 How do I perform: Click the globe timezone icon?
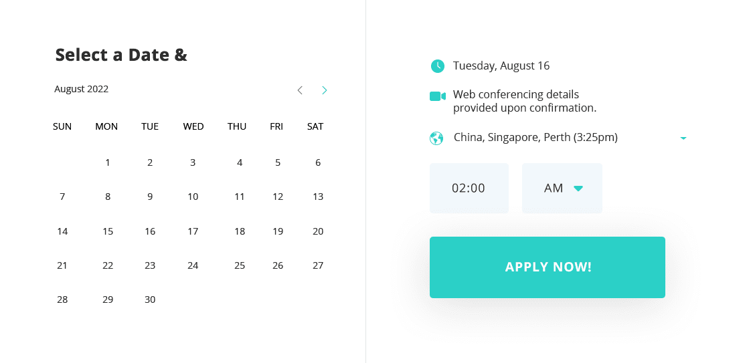pos(436,138)
